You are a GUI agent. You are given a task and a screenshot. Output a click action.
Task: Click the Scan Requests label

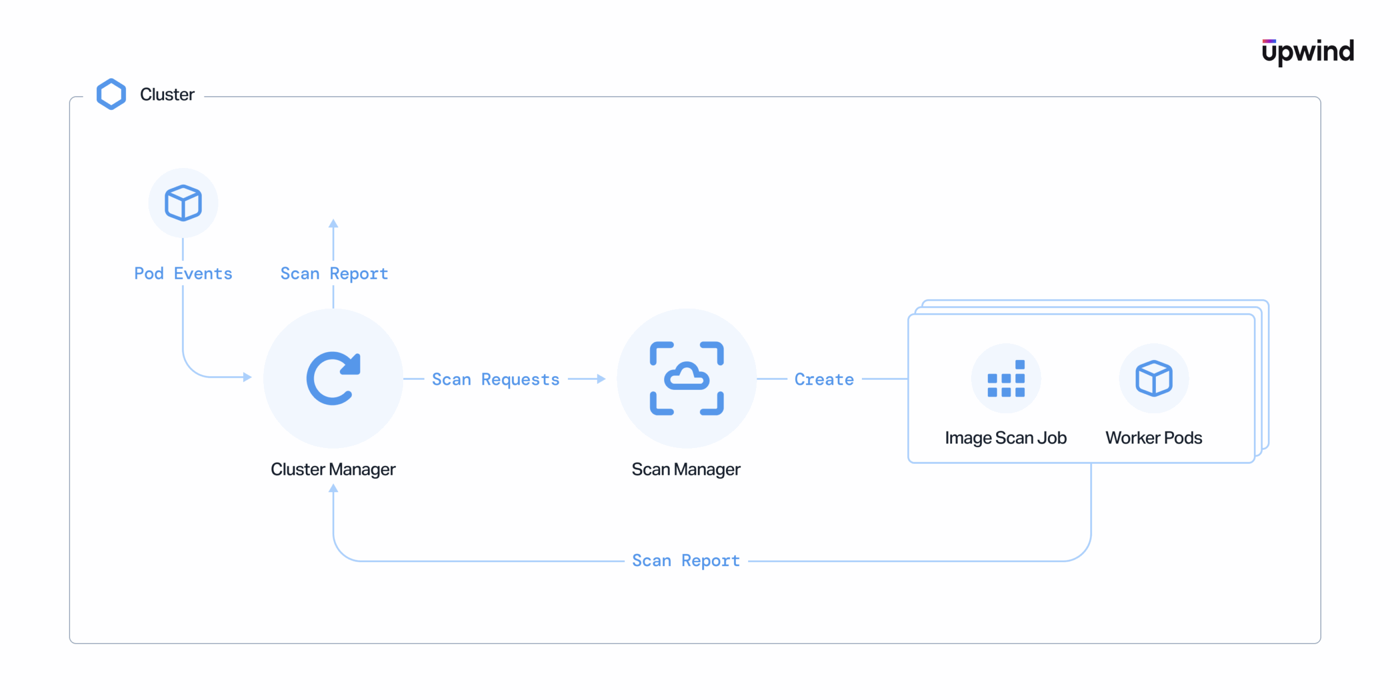496,379
